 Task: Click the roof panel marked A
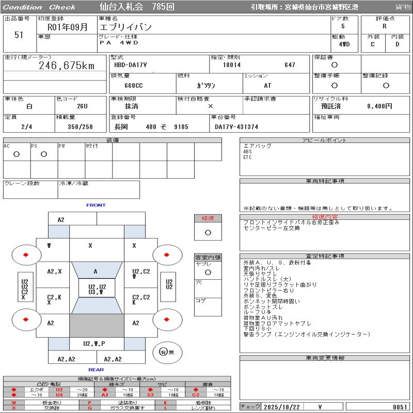(x=96, y=272)
